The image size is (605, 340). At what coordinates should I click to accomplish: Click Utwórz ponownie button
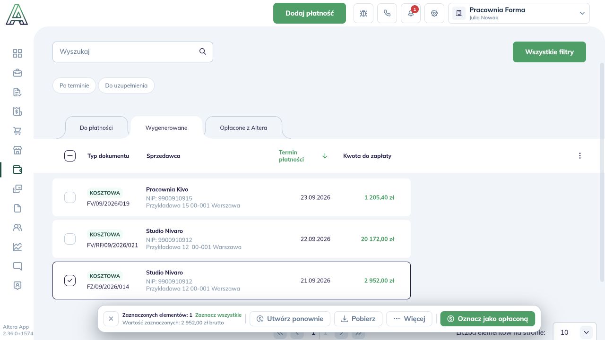click(290, 319)
